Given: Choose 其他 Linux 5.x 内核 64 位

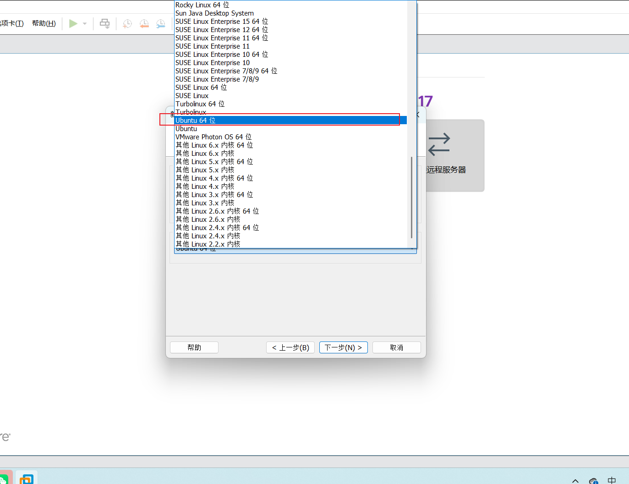Looking at the screenshot, I should 290,162.
